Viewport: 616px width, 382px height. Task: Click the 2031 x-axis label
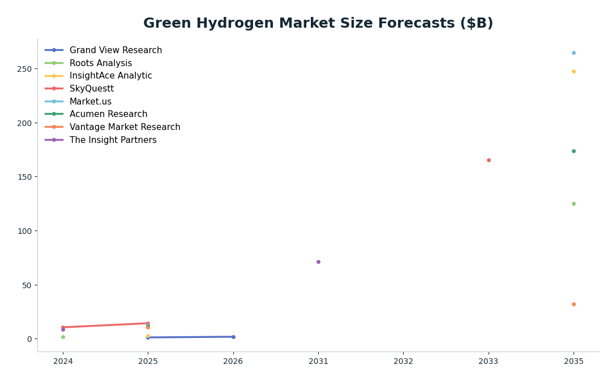tap(318, 361)
